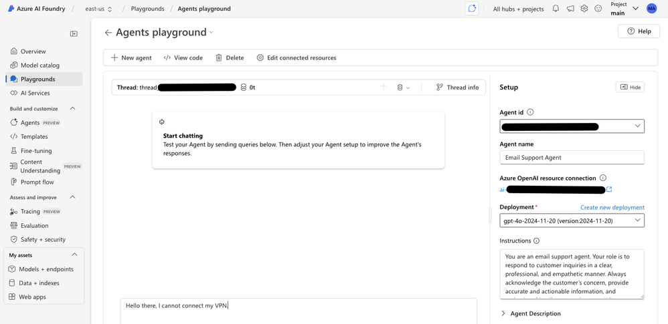Open the Deployment dropdown gpt-4o-2024-11-20
The image size is (668, 324).
coord(572,220)
